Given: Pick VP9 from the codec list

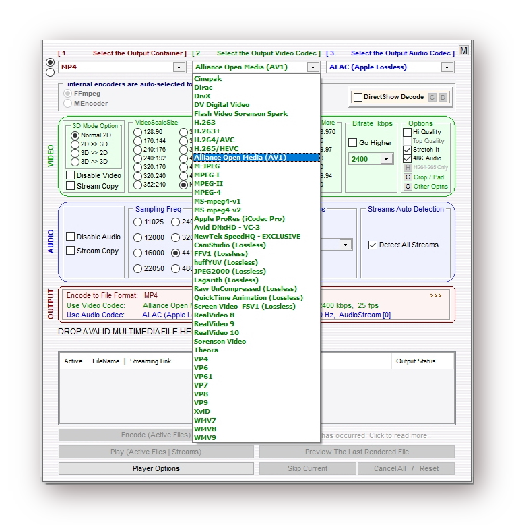Looking at the screenshot, I should coord(257,403).
